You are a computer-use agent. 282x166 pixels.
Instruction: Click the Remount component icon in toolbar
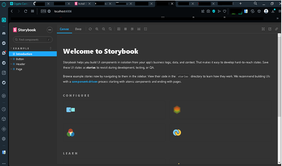pos(90,29)
